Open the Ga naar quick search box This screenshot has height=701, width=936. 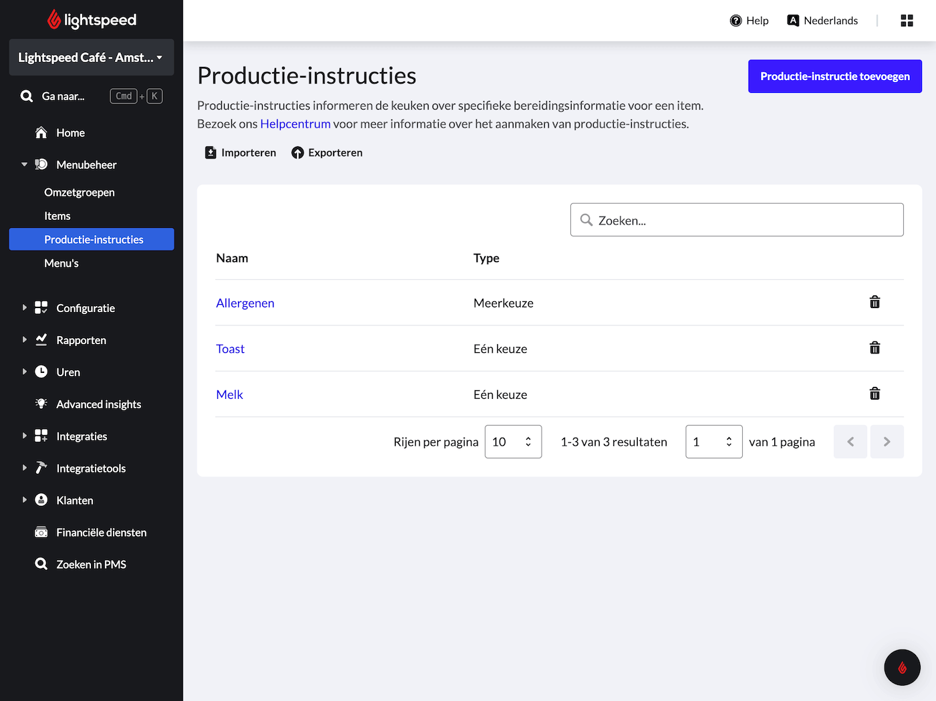(92, 96)
